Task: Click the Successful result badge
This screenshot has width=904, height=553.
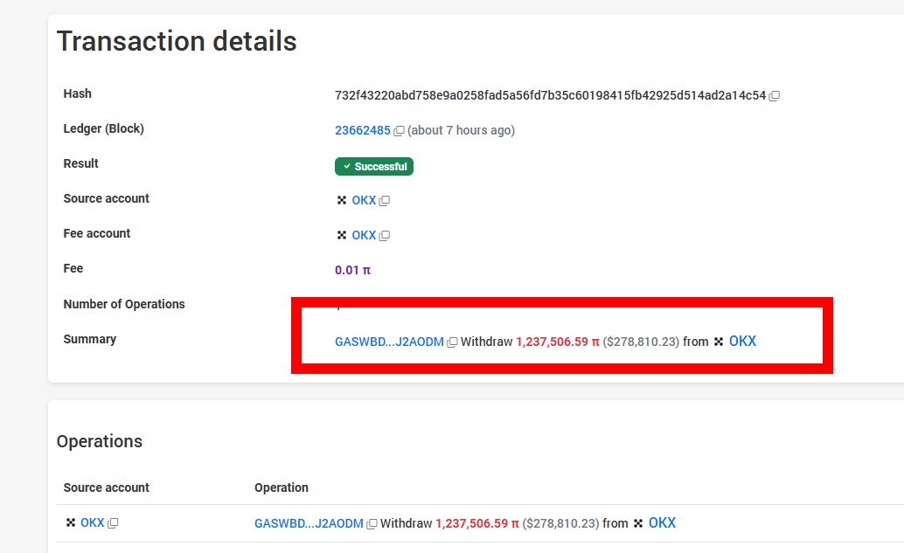Action: click(373, 167)
